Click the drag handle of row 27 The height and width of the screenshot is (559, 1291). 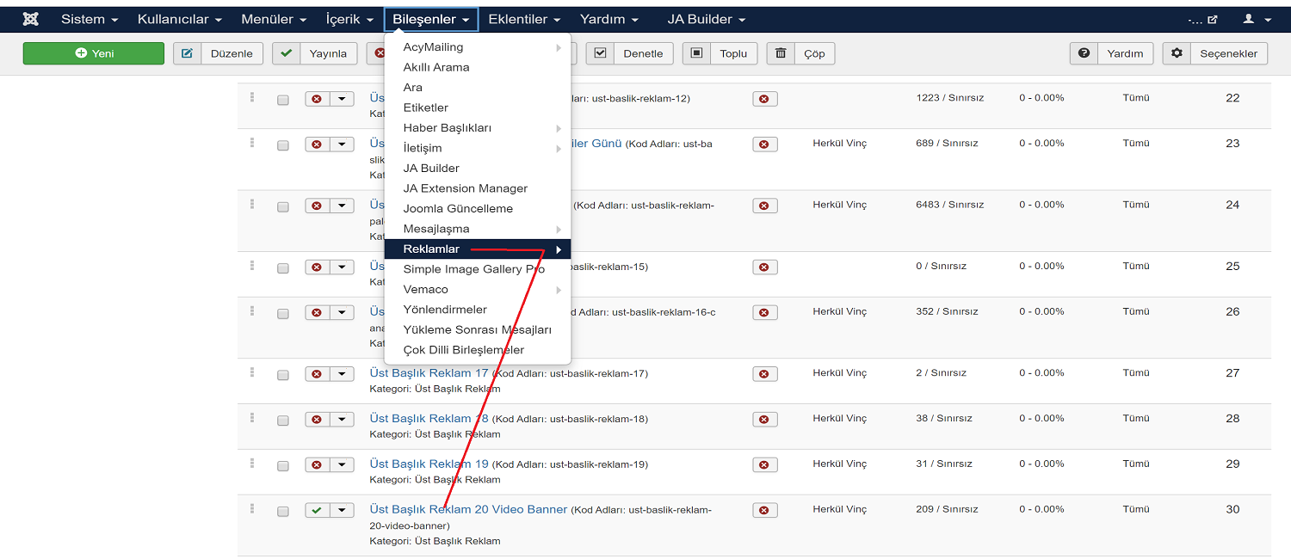252,372
